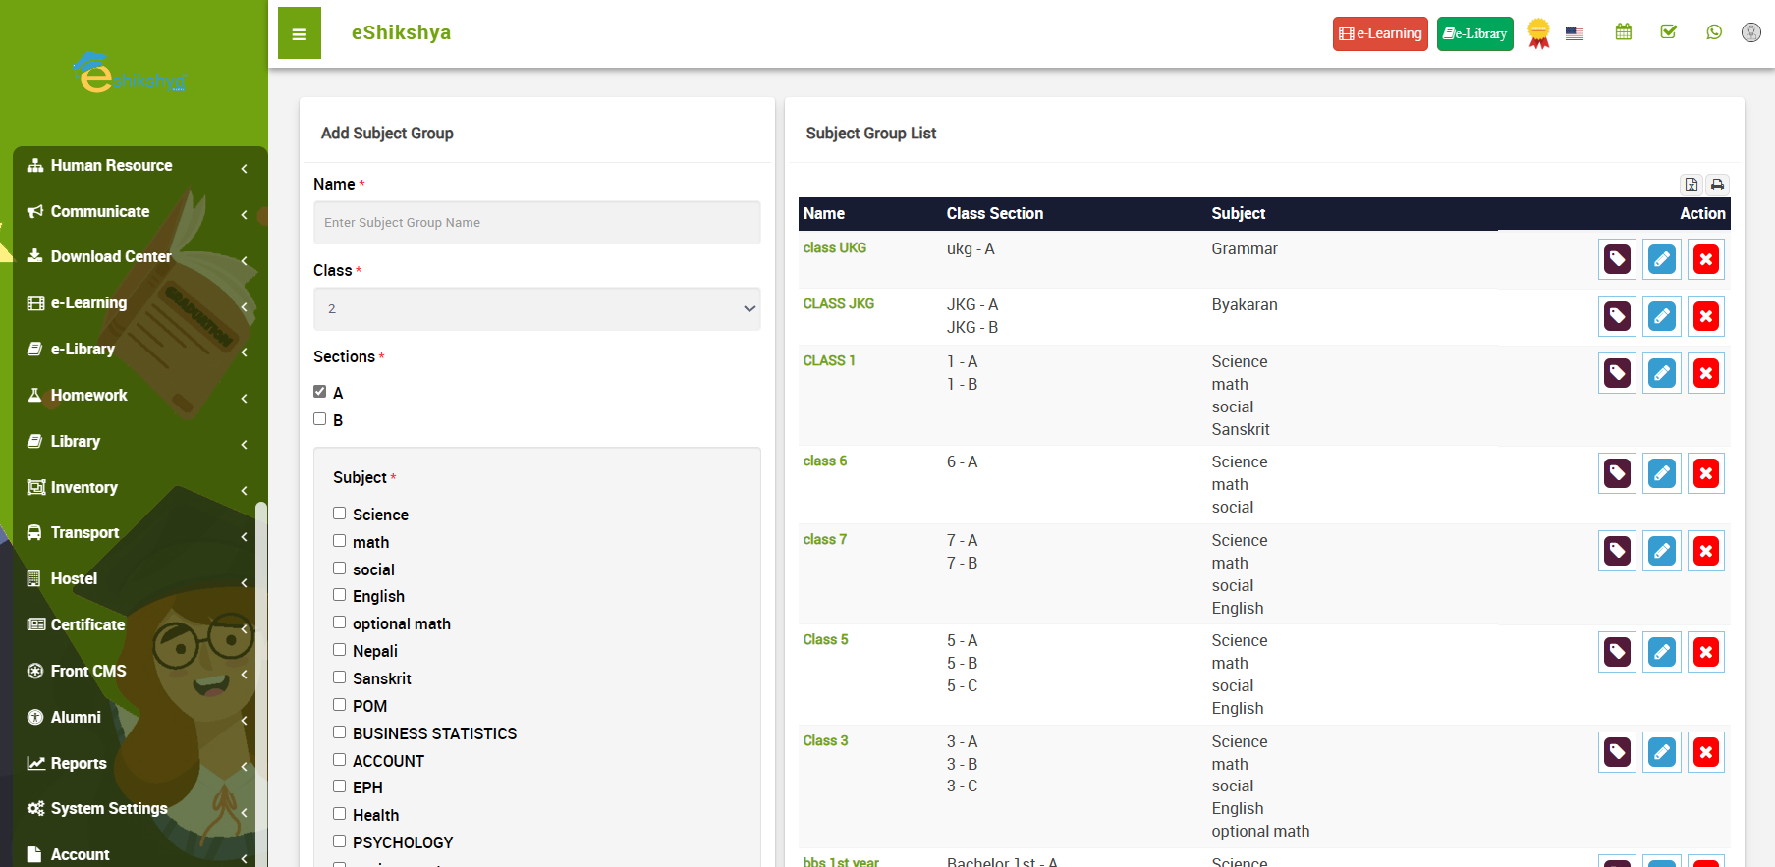Click the red e-Learning button
The height and width of the screenshot is (867, 1775).
(x=1380, y=33)
